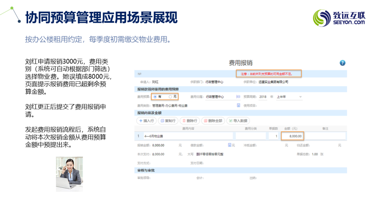
Task: Click the 2018 budget year field
Action: [263, 97]
